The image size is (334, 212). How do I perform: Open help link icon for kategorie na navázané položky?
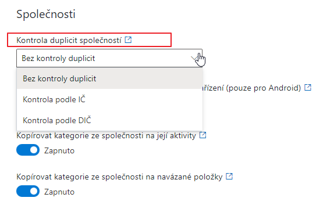pos(229,176)
